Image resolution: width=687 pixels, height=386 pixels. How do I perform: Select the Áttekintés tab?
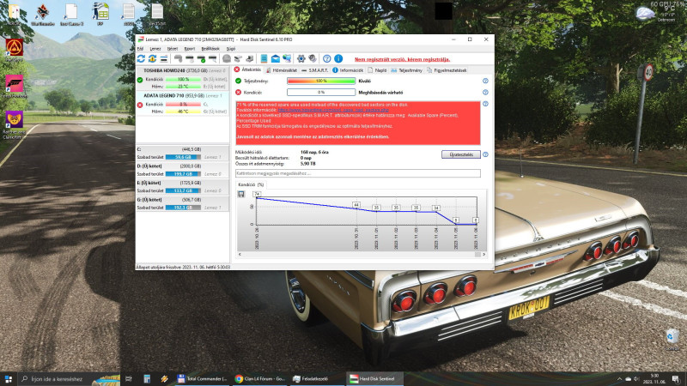[247, 69]
